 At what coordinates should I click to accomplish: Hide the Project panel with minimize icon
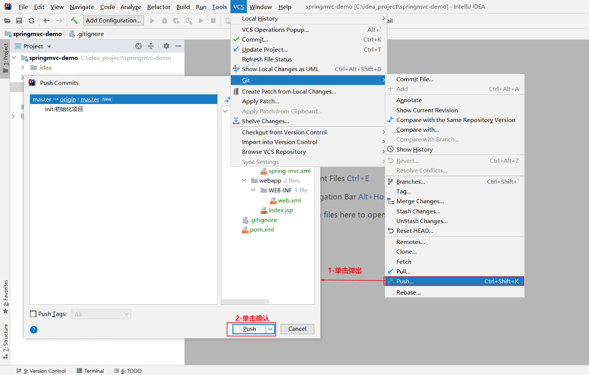(x=178, y=46)
